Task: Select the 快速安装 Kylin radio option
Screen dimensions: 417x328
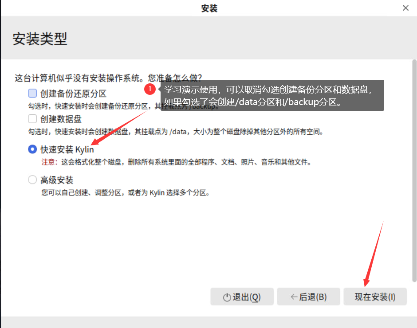Action: pyautogui.click(x=32, y=149)
